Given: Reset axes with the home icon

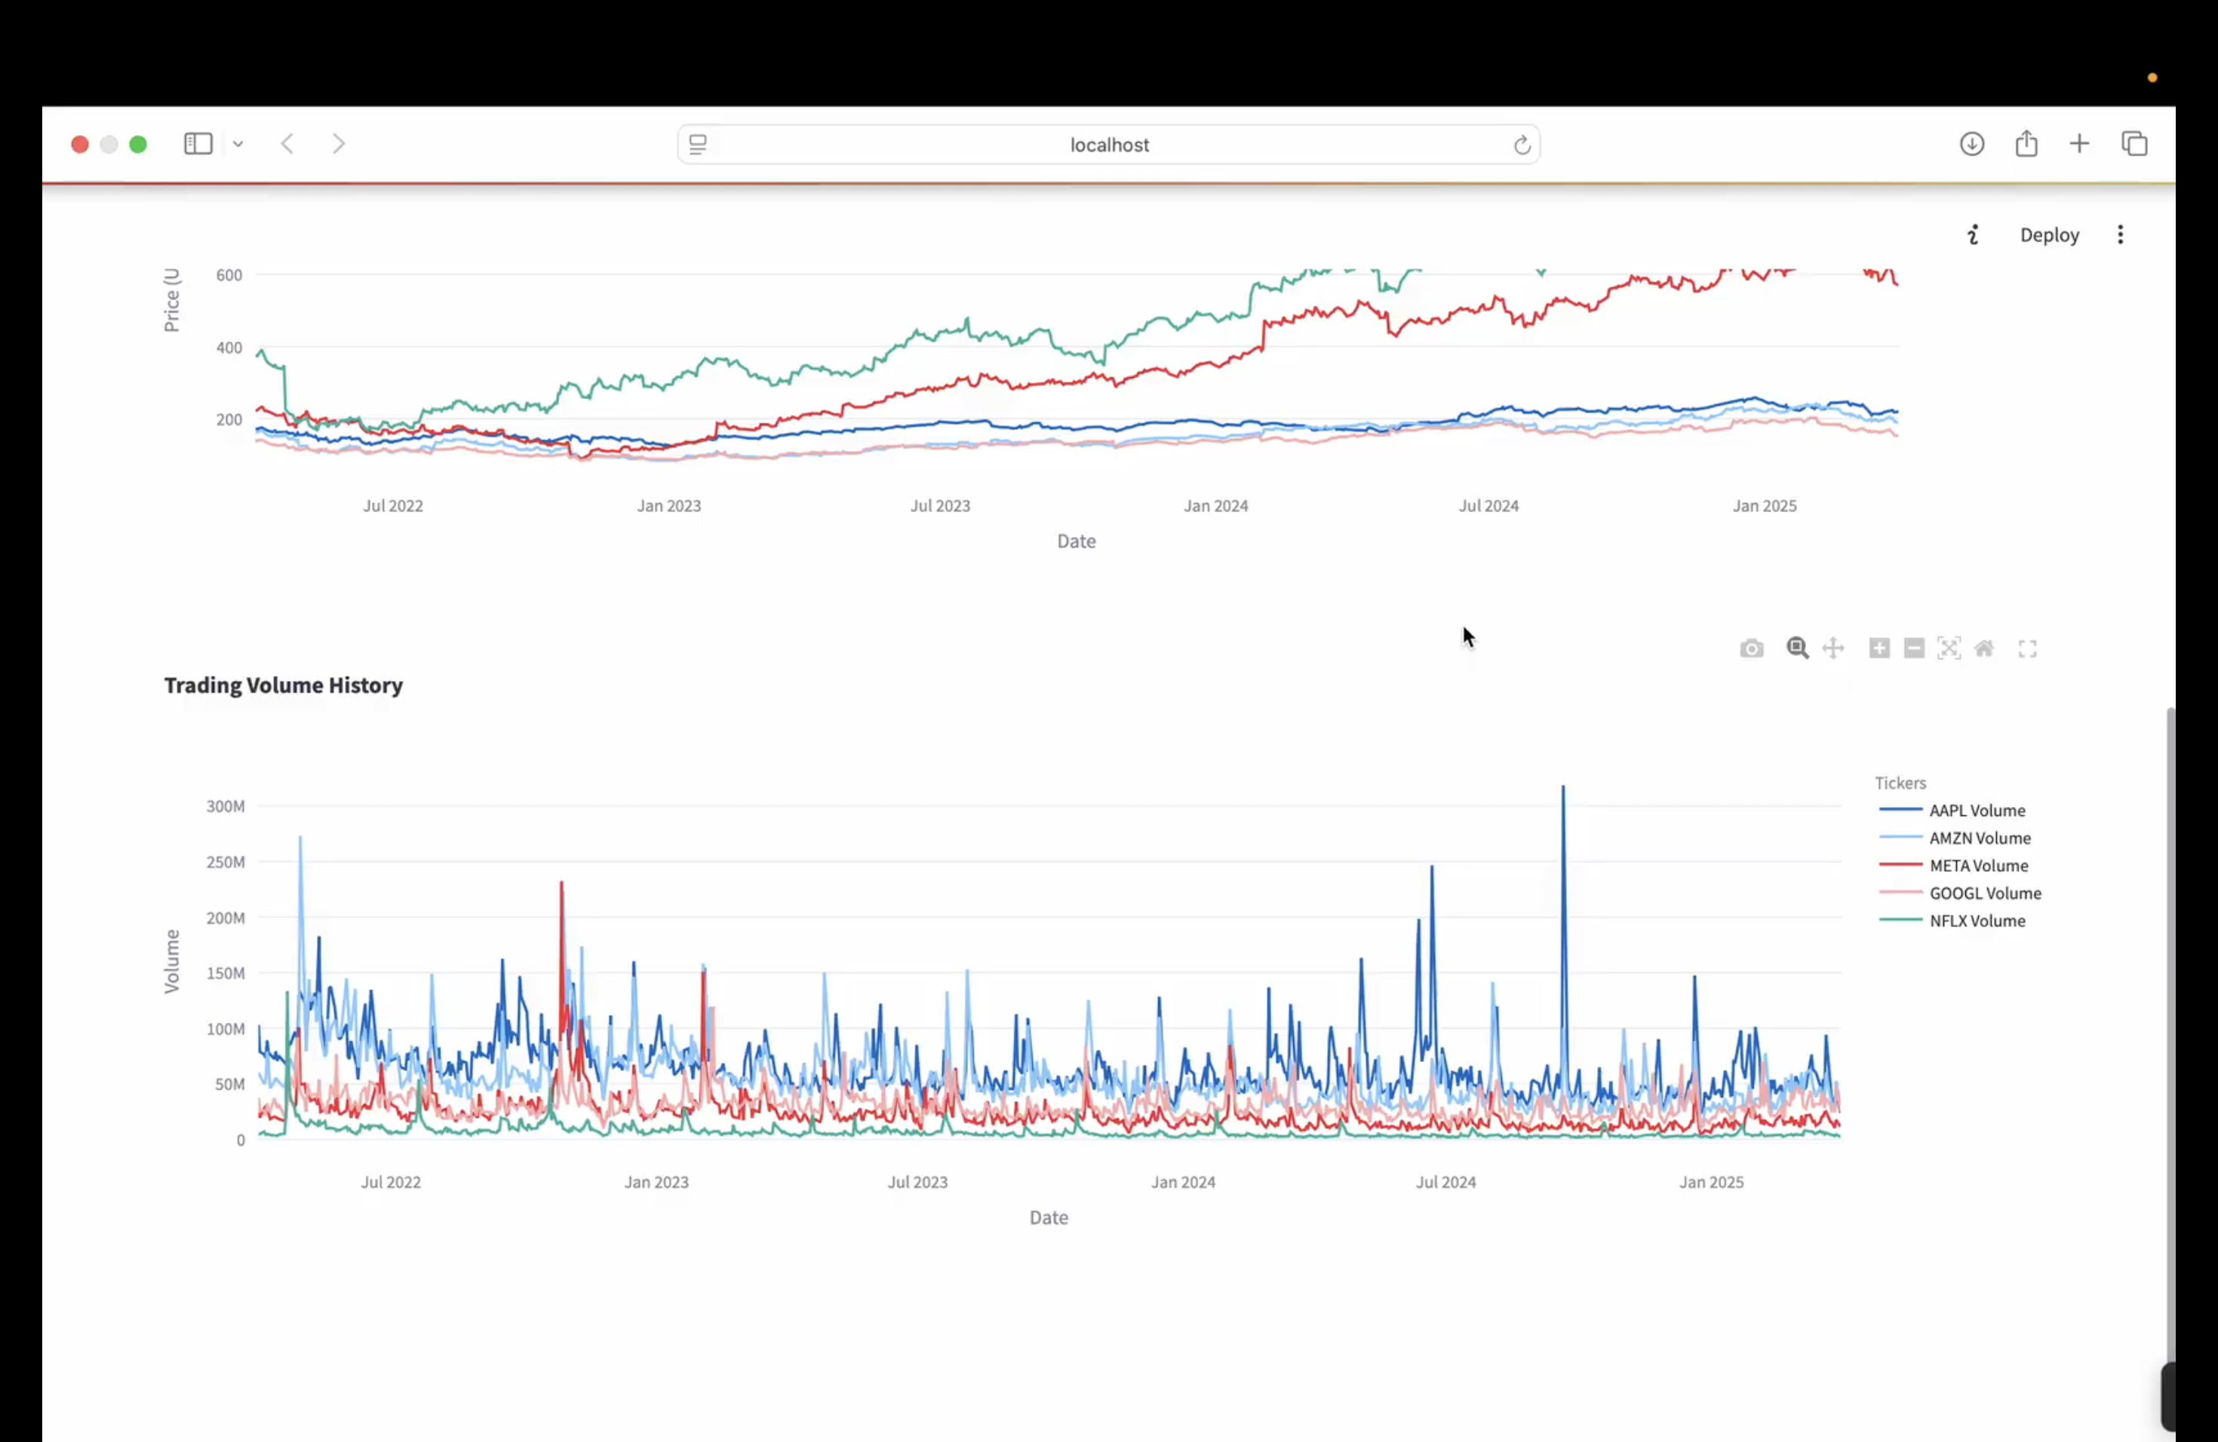Looking at the screenshot, I should point(1984,649).
